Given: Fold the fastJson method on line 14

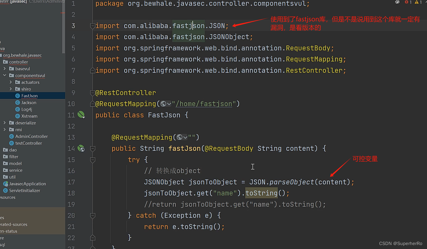Looking at the screenshot, I should pos(92,149).
